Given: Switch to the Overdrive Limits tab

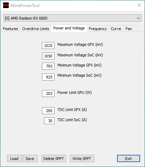Looking at the screenshot, I should coord(36,29).
